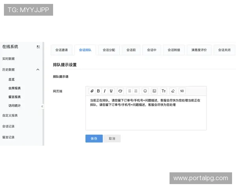Switch to the 会话关闭 tab
This screenshot has height=188, width=236.
point(224,50)
